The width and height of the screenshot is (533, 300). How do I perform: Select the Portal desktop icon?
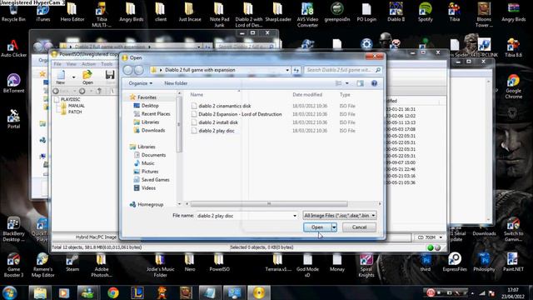click(13, 119)
